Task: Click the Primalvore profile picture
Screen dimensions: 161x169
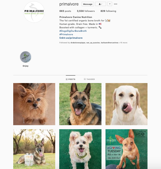Action: (x=34, y=12)
